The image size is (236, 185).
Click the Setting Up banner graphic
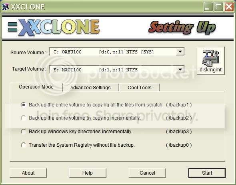pos(182,28)
